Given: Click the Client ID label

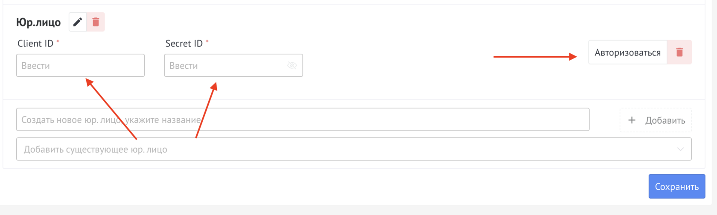Looking at the screenshot, I should 35,44.
